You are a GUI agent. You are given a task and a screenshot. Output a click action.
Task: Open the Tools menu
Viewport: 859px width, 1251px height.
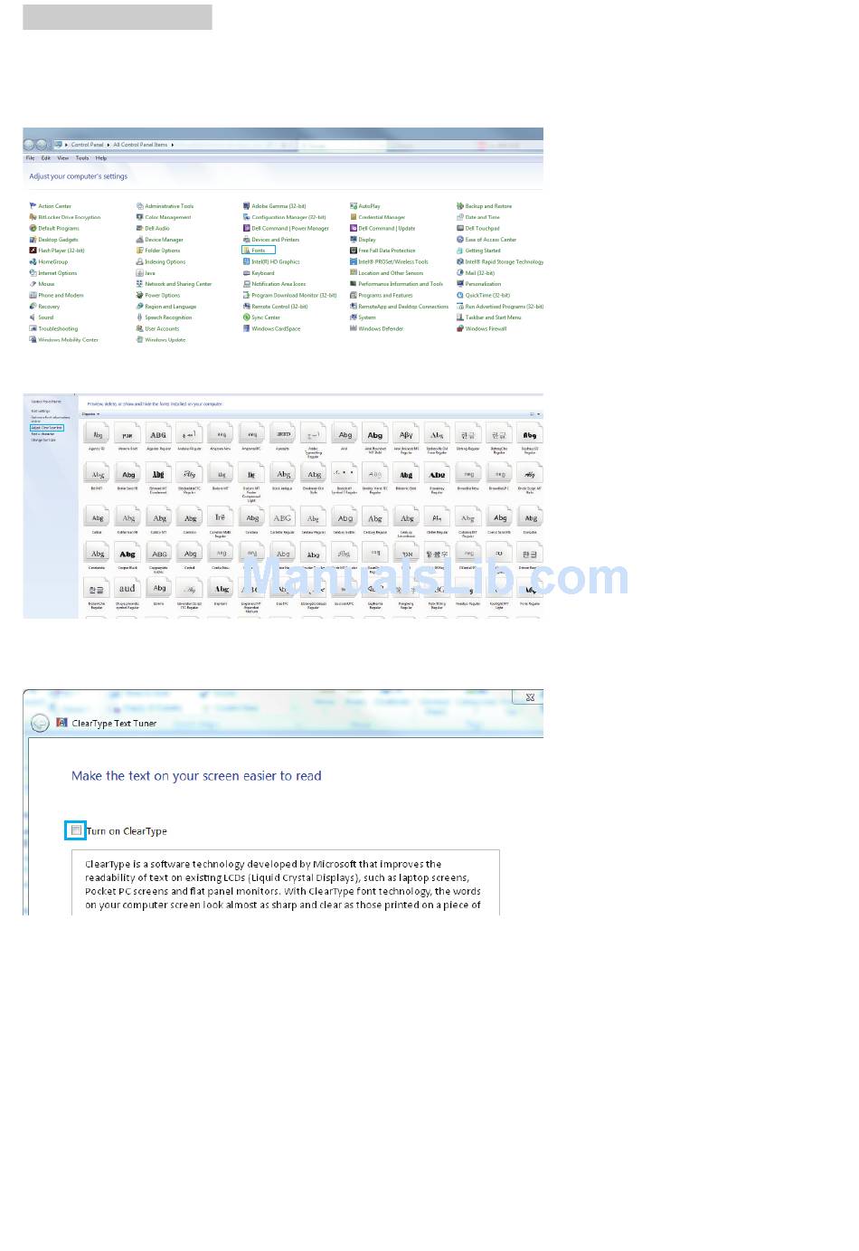[82, 158]
